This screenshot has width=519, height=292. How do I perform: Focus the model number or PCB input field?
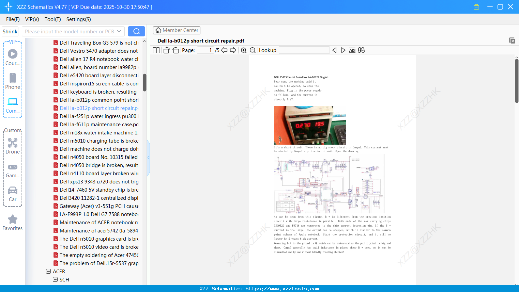tap(70, 31)
